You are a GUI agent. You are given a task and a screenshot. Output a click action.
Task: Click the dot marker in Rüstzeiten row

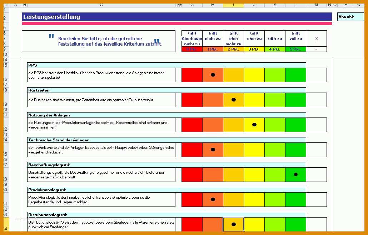234,100
